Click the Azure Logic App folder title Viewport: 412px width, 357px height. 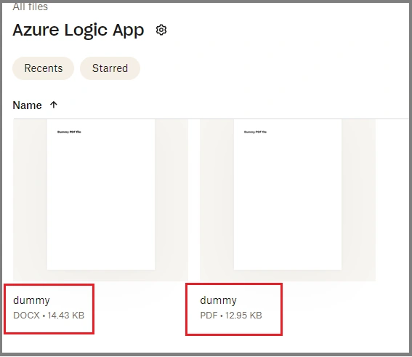tap(78, 30)
